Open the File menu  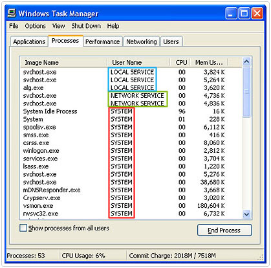(14, 26)
